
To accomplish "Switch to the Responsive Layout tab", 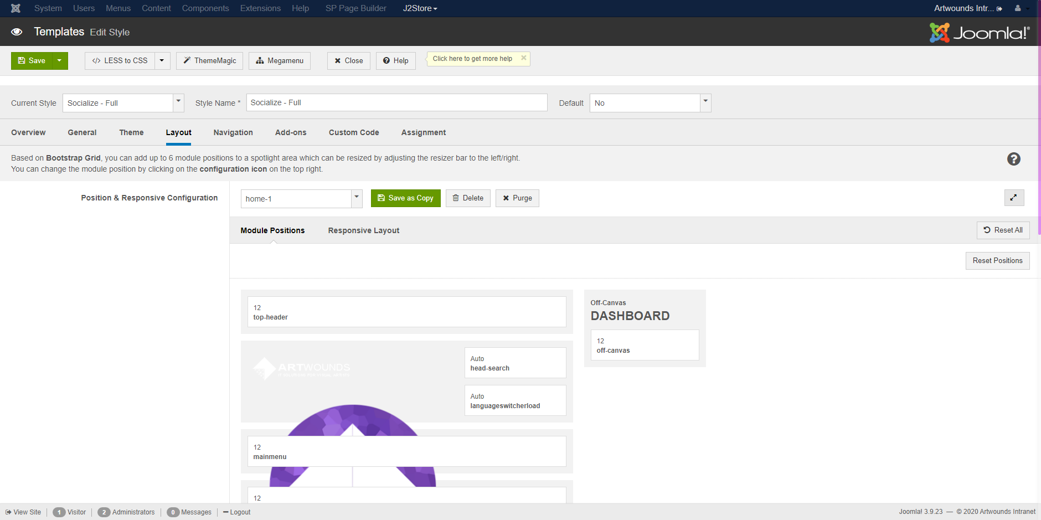I will 363,231.
